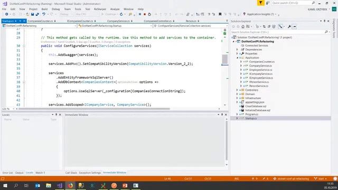Click the Preview Selected Items icon in Solution Explorer
338x190 pixels.
pyautogui.click(x=295, y=26)
